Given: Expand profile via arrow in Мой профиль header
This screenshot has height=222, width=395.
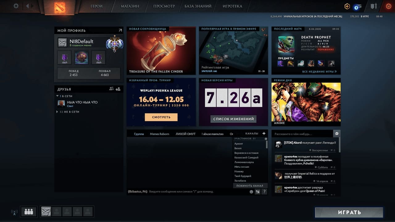Looking at the screenshot, I should [x=120, y=30].
